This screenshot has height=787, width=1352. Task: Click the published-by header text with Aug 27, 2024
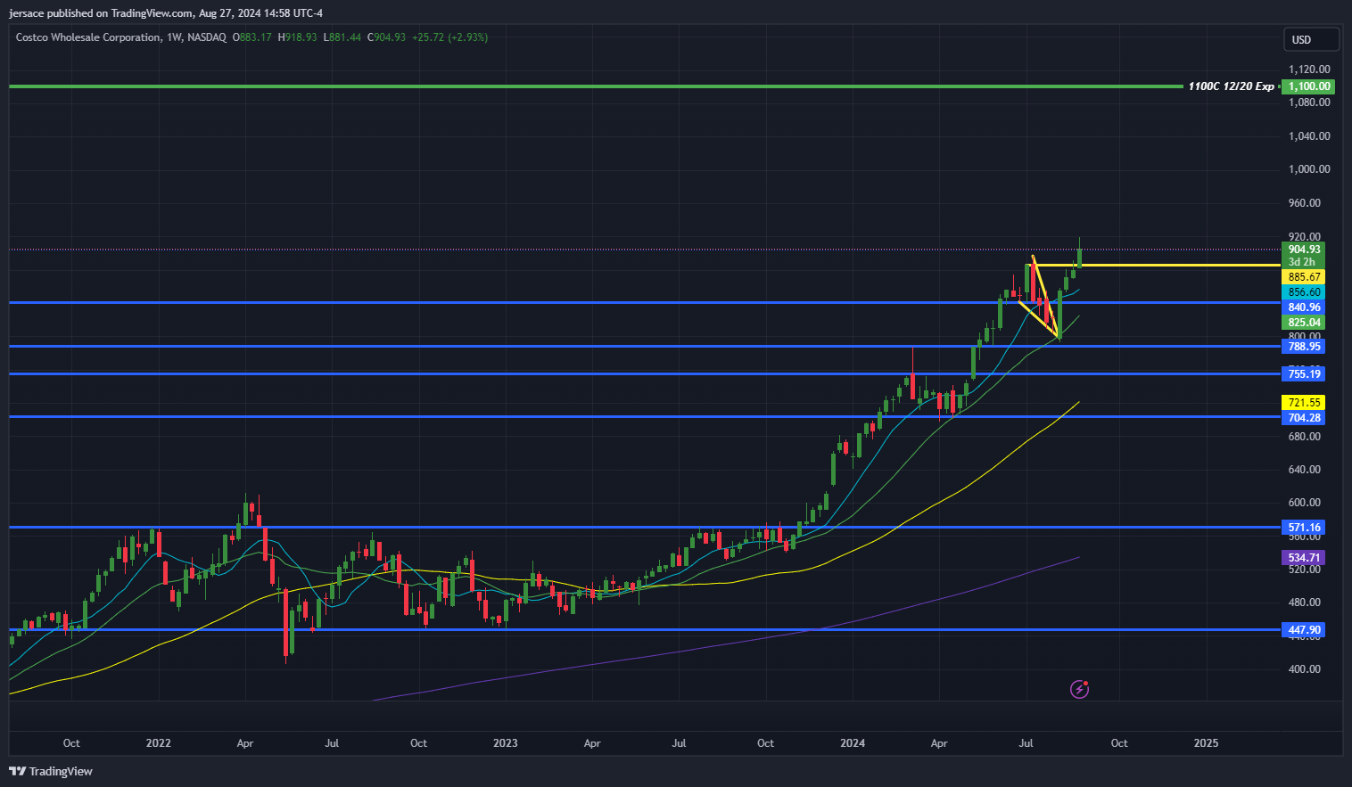coord(166,13)
